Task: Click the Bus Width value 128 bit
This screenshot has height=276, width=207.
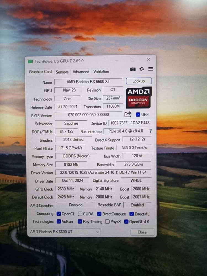Action: (137, 156)
